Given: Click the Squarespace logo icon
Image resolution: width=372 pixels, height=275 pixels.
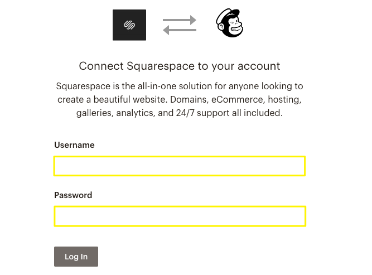Looking at the screenshot, I should [129, 25].
